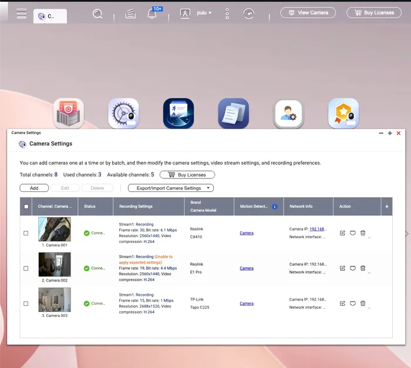
Task: Open the Camera 003 preview thumbnail
Action: point(55,299)
